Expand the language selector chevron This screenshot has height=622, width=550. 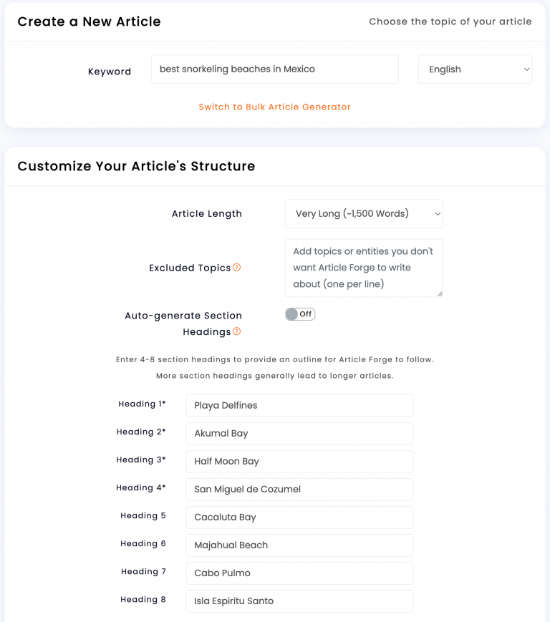[x=525, y=69]
